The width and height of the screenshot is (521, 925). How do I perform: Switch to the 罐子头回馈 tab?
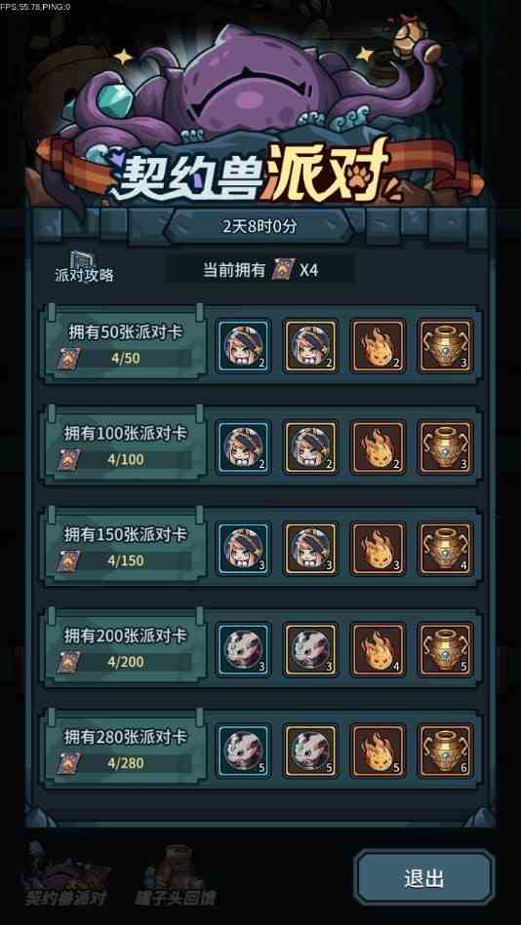(x=175, y=876)
